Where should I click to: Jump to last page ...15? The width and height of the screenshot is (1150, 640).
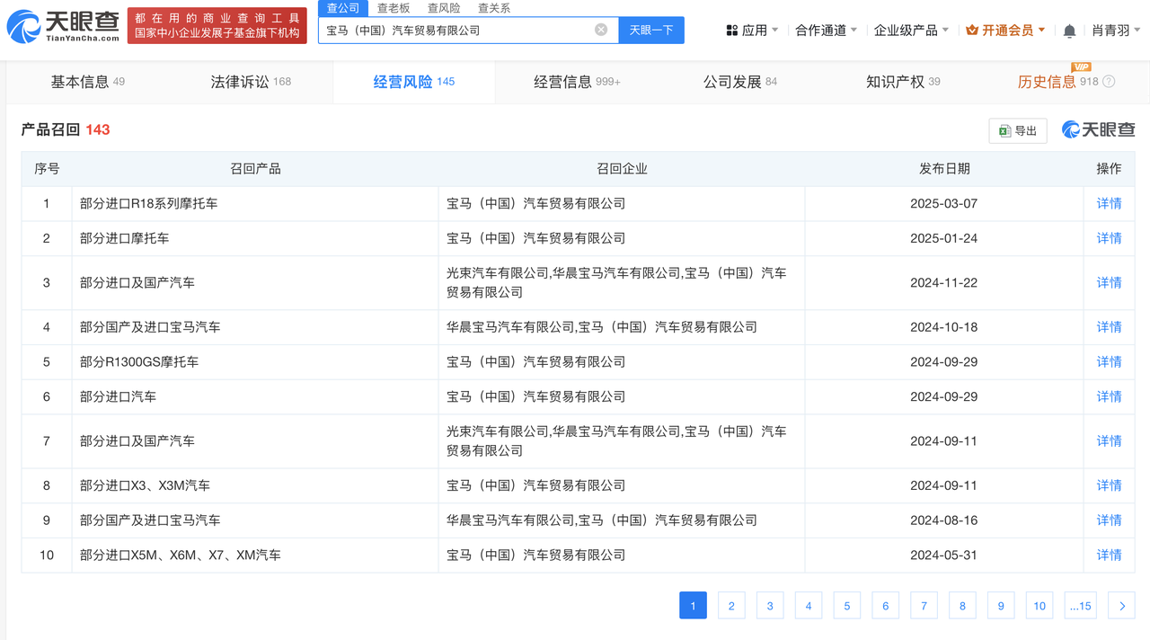coord(1080,606)
